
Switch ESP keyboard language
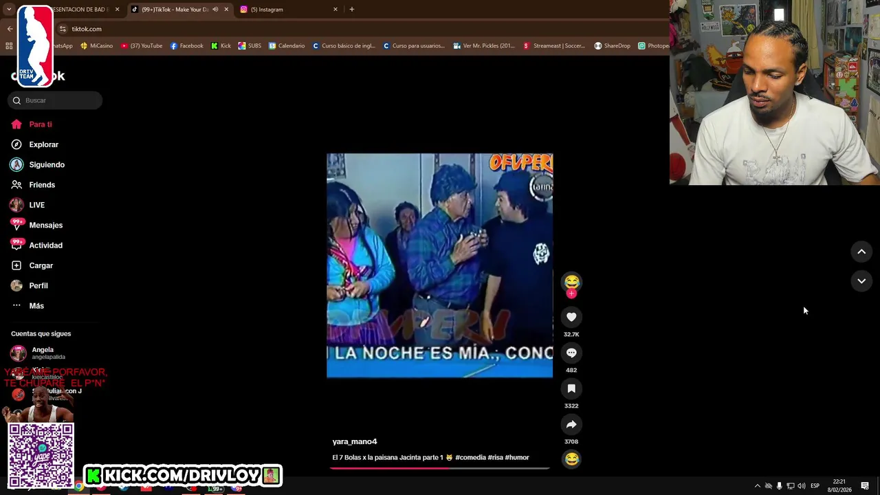point(815,486)
